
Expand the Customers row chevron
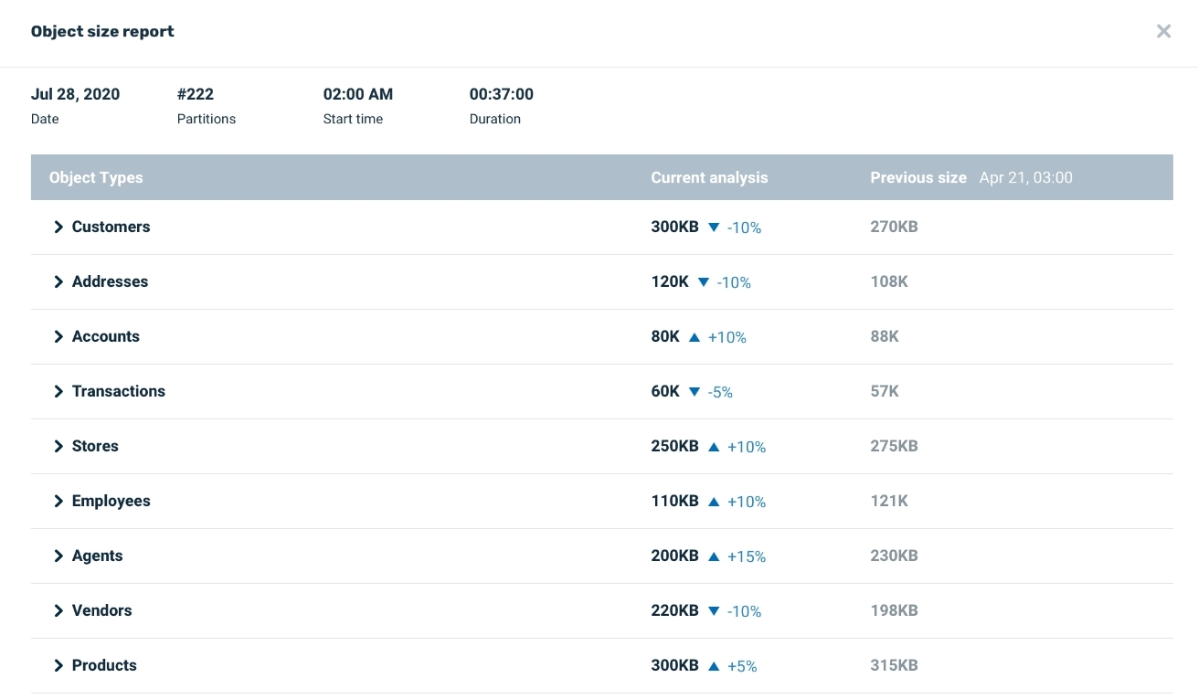58,227
